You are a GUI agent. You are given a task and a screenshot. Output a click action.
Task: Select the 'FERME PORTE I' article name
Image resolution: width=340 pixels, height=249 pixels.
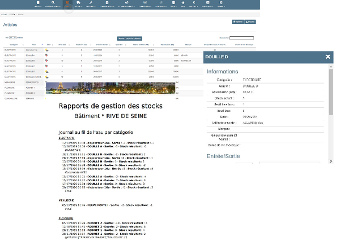point(32,82)
